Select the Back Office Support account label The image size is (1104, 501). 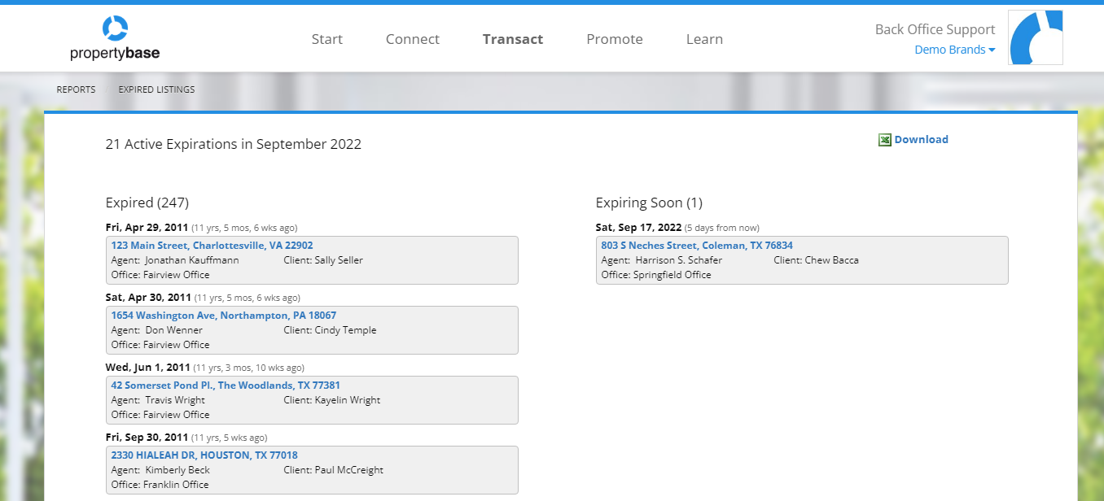click(x=935, y=28)
